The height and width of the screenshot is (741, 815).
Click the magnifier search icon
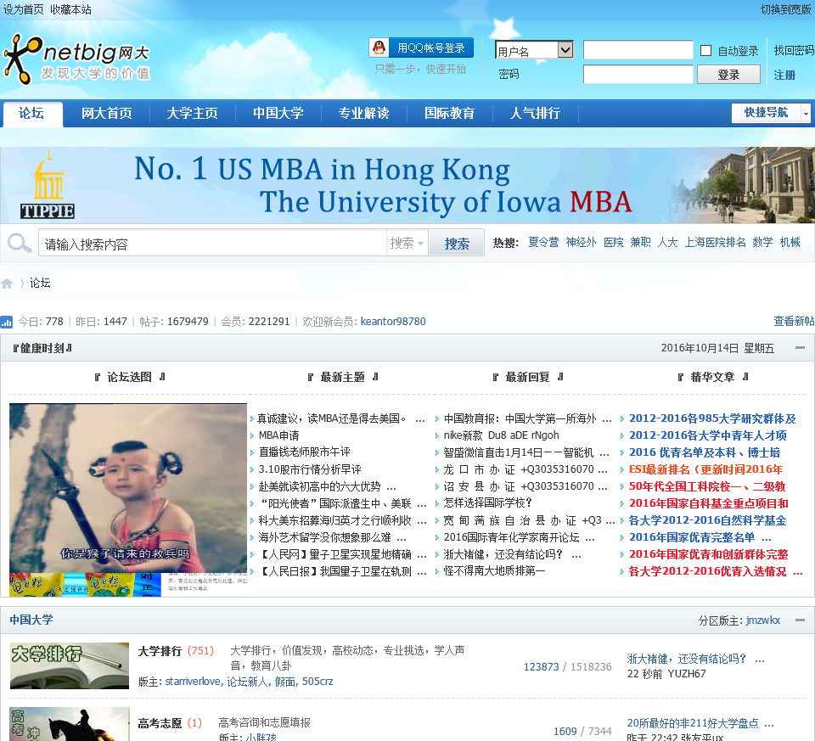(x=20, y=243)
